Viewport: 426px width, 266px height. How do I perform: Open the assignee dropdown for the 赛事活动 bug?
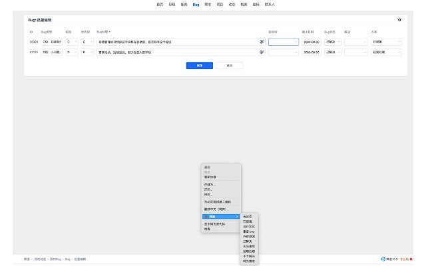[x=284, y=52]
